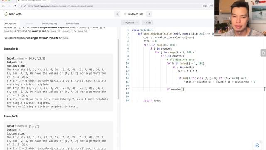This screenshot has height=150, width=266.
Task: Click 'Output: 6' in Example 2
Action: point(14,130)
